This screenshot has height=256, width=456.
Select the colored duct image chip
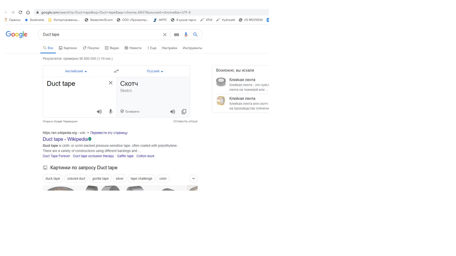pos(76,178)
